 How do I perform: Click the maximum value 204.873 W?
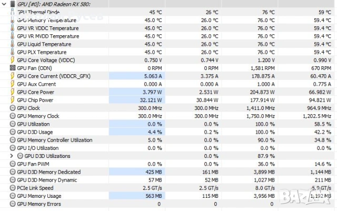pyautogui.click(x=262, y=92)
